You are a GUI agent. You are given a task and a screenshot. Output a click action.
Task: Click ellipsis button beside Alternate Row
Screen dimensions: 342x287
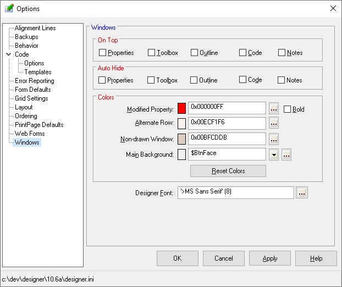click(x=274, y=124)
